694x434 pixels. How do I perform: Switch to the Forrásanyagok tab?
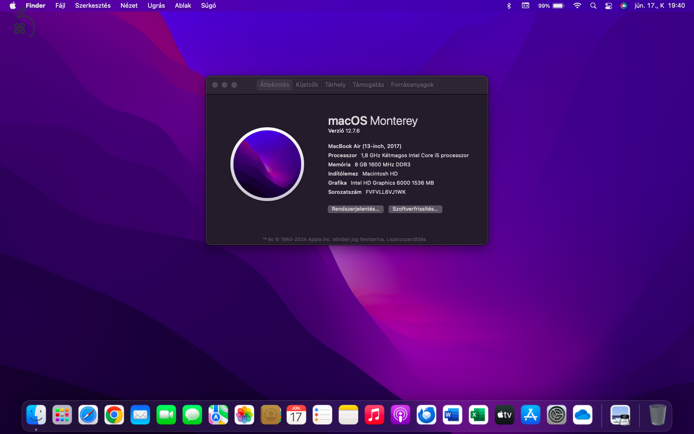pos(413,85)
